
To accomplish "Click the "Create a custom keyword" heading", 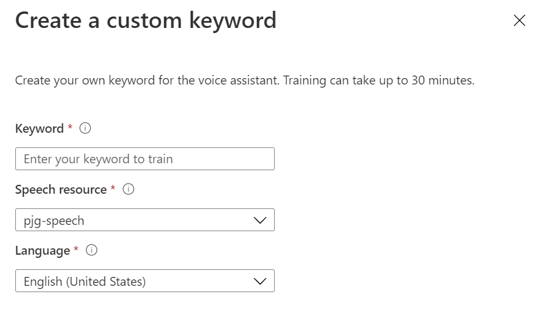I will (146, 20).
